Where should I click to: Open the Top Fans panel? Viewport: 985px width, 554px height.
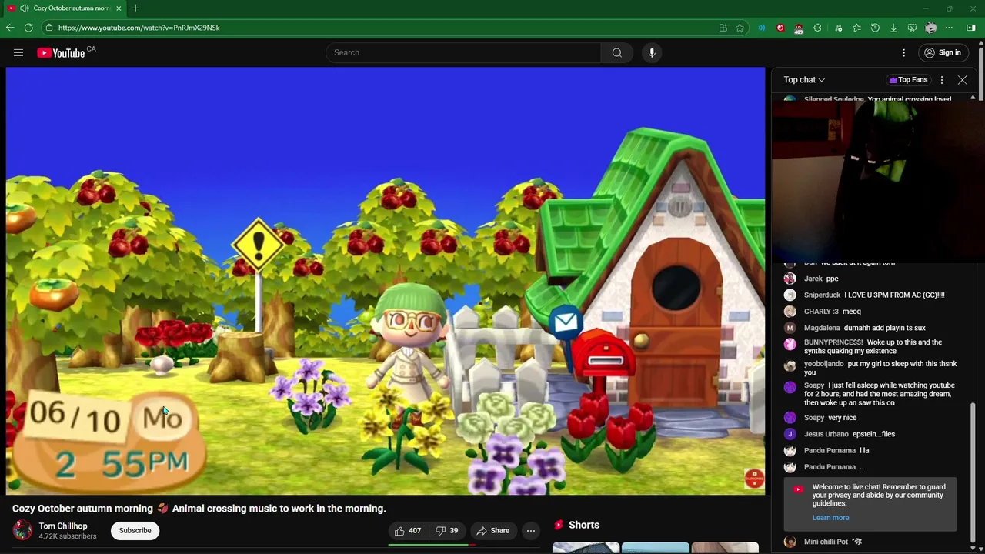(x=908, y=80)
